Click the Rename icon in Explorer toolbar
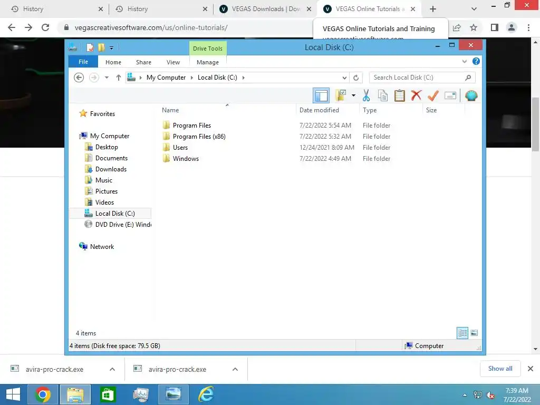Image resolution: width=540 pixels, height=405 pixels. click(x=450, y=95)
